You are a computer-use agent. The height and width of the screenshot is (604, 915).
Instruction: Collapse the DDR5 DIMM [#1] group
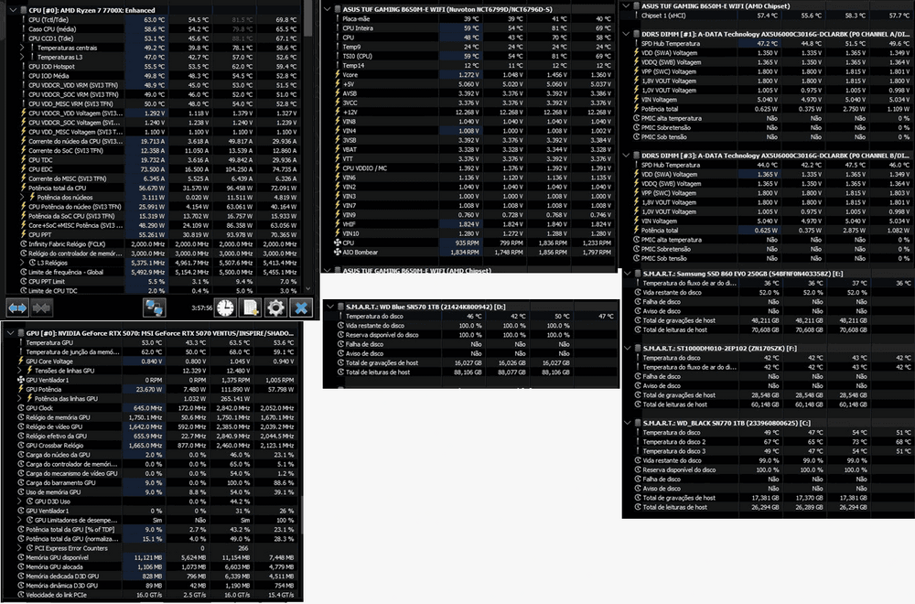pos(627,34)
